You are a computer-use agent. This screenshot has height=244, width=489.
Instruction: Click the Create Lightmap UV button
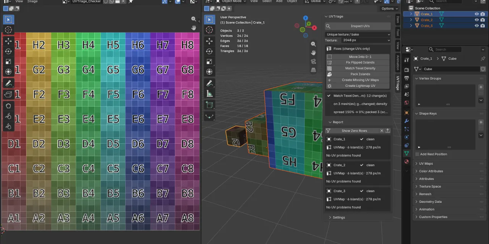358,86
